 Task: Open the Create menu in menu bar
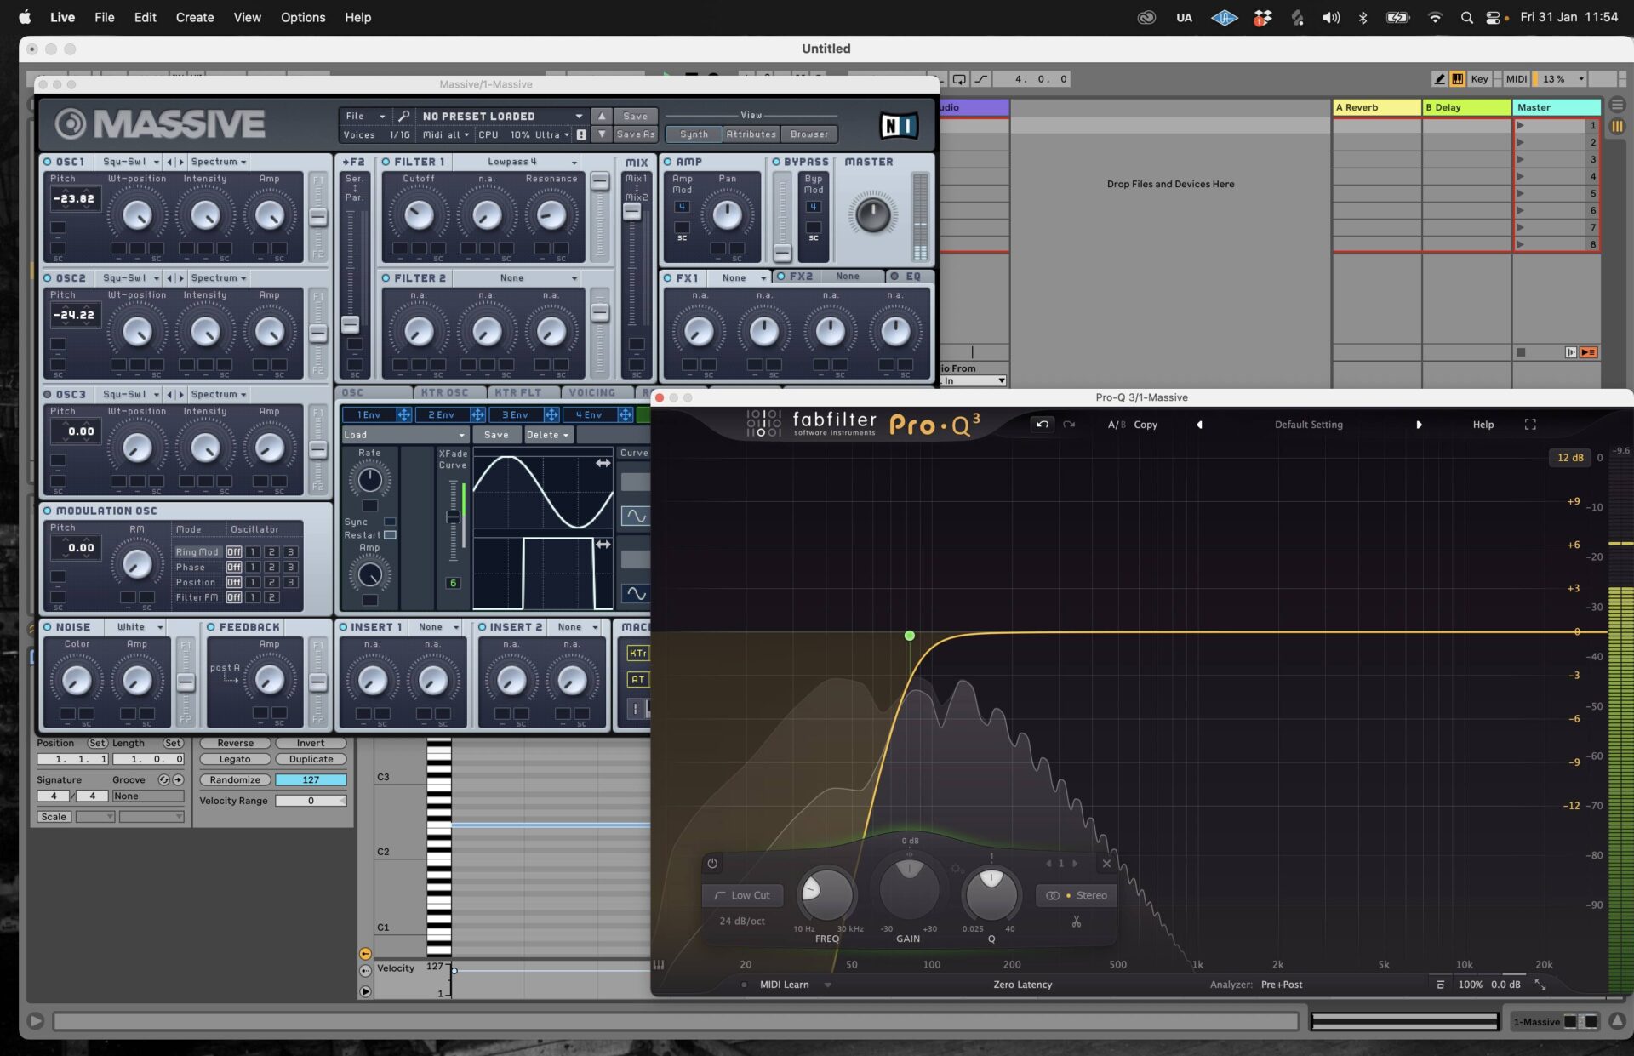pyautogui.click(x=194, y=17)
